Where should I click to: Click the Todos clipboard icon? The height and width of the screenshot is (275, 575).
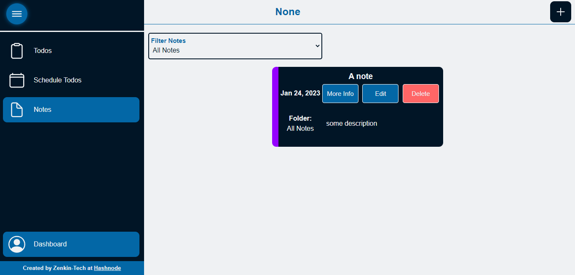[17, 51]
